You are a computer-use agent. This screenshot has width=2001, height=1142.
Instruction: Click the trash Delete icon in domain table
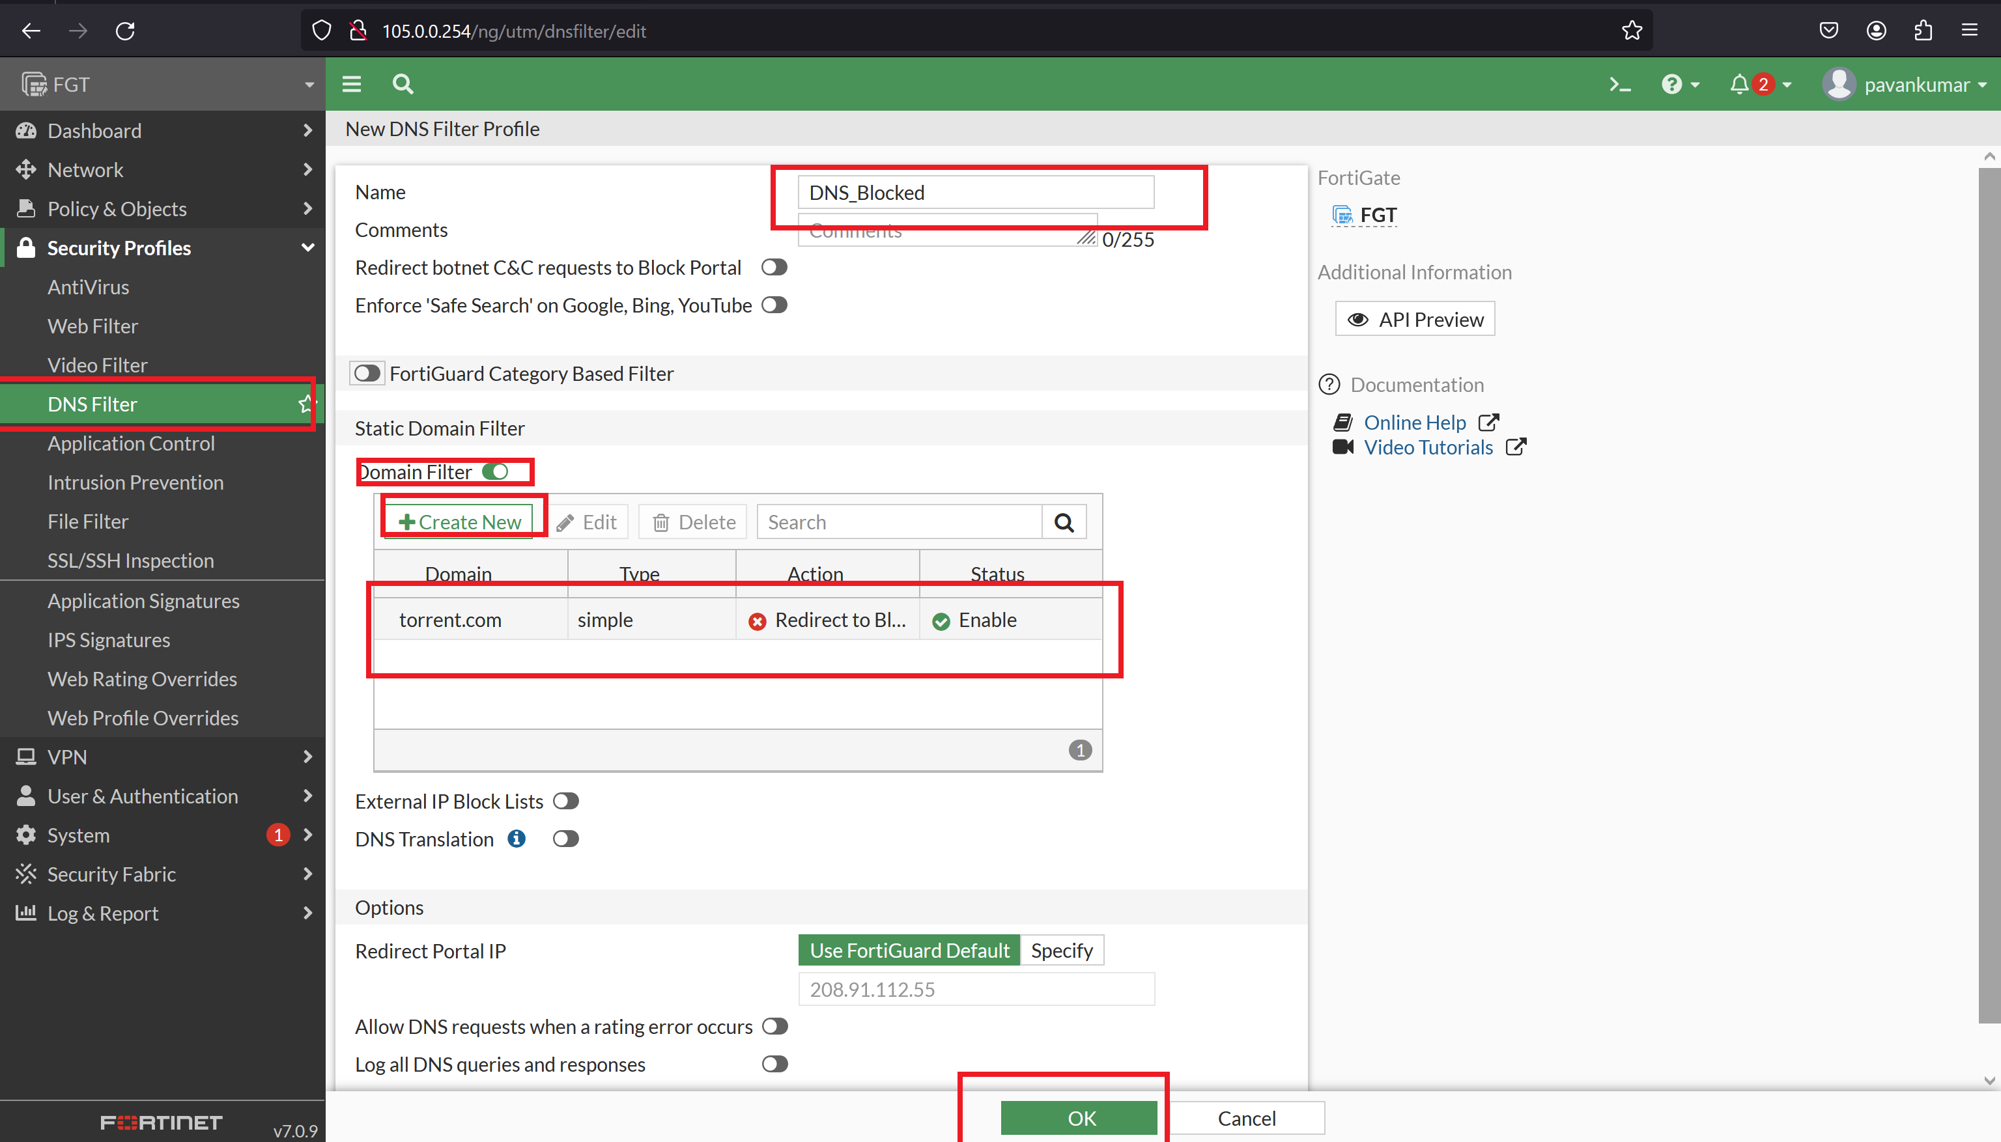(691, 521)
